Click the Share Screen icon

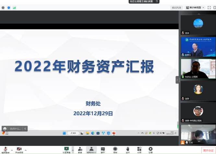[66, 149]
